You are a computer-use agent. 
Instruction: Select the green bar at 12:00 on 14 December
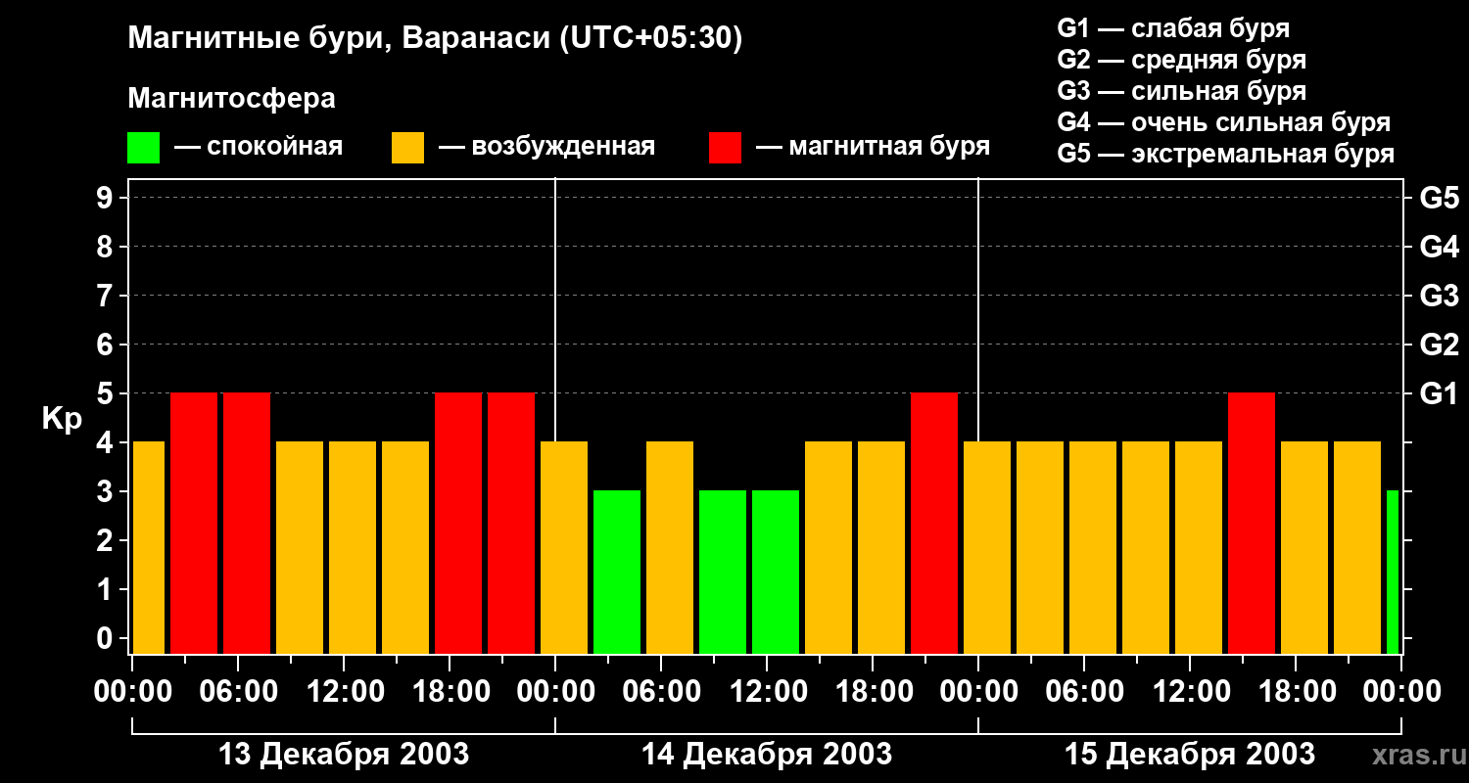pos(776,572)
